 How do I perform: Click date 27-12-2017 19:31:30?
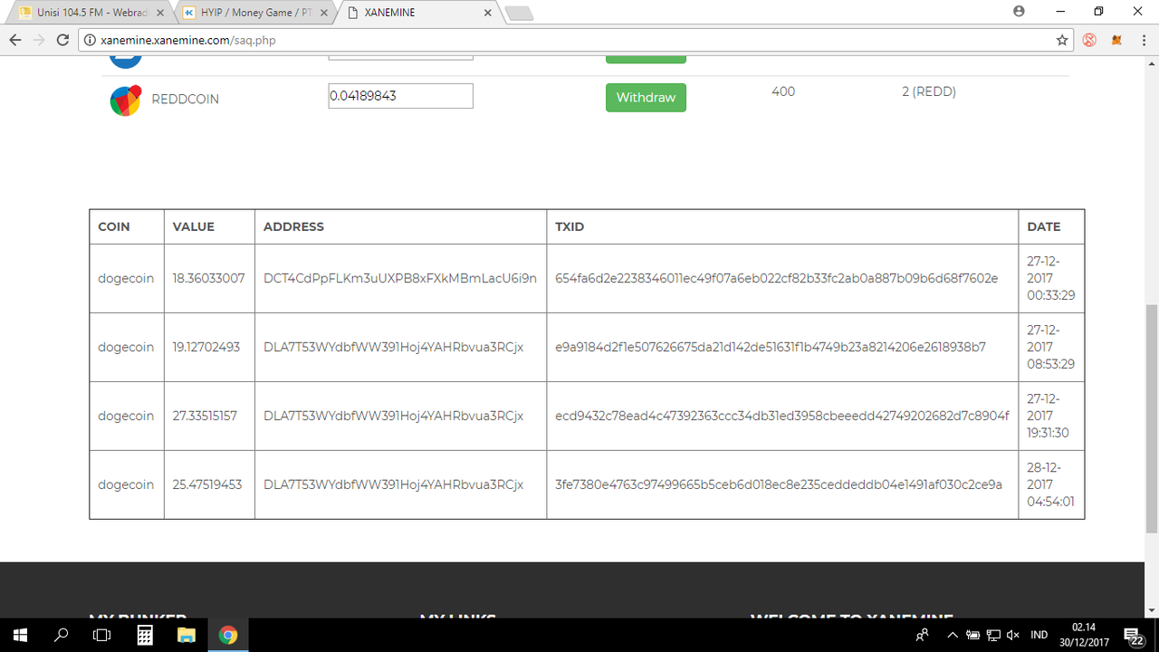pyautogui.click(x=1048, y=416)
